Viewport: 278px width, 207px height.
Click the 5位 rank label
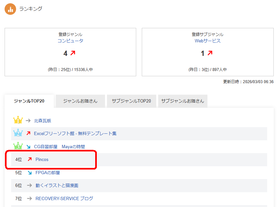point(19,172)
